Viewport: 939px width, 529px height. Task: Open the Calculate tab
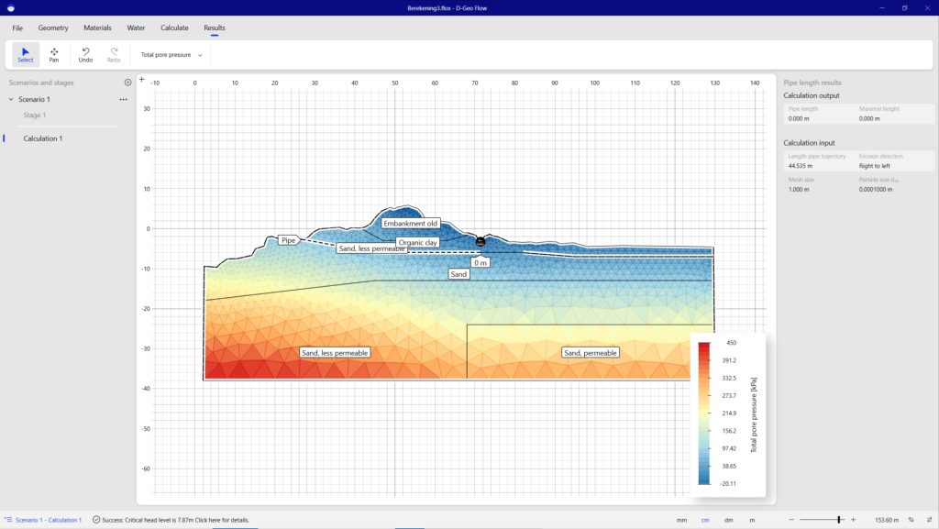pyautogui.click(x=174, y=28)
